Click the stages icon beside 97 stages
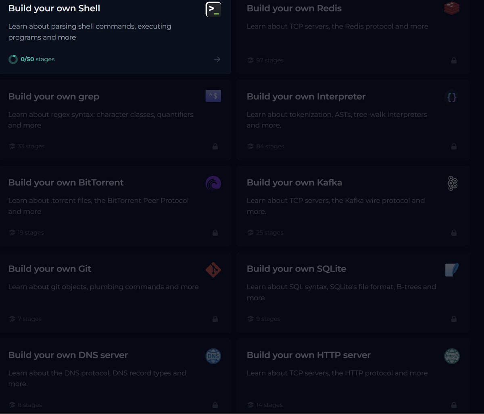This screenshot has width=484, height=414. pos(250,60)
